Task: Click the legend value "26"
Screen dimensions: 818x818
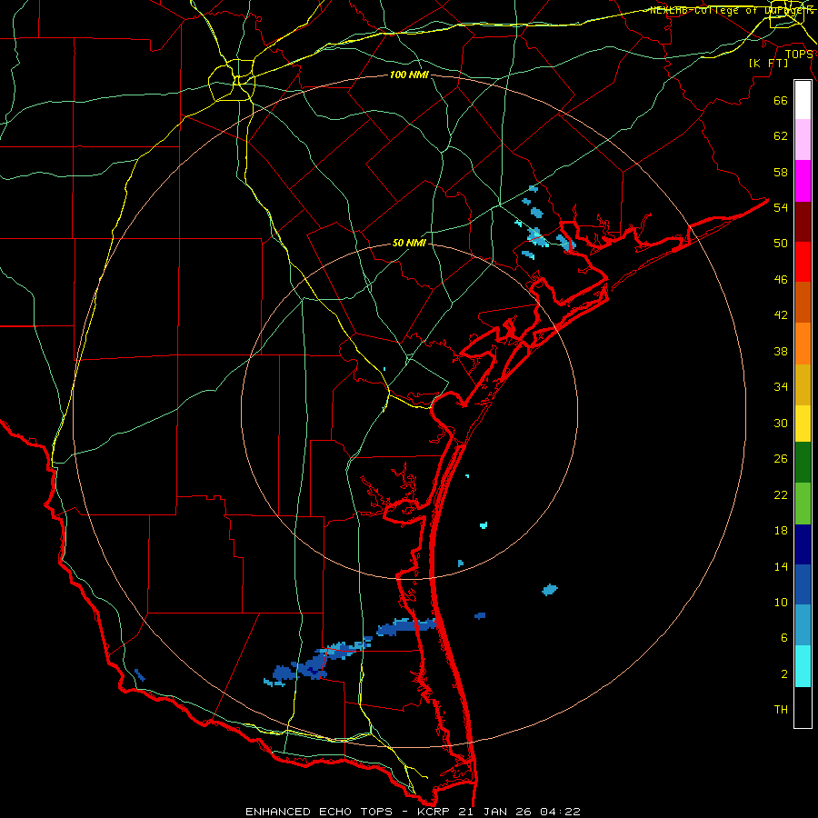Action: coord(781,459)
